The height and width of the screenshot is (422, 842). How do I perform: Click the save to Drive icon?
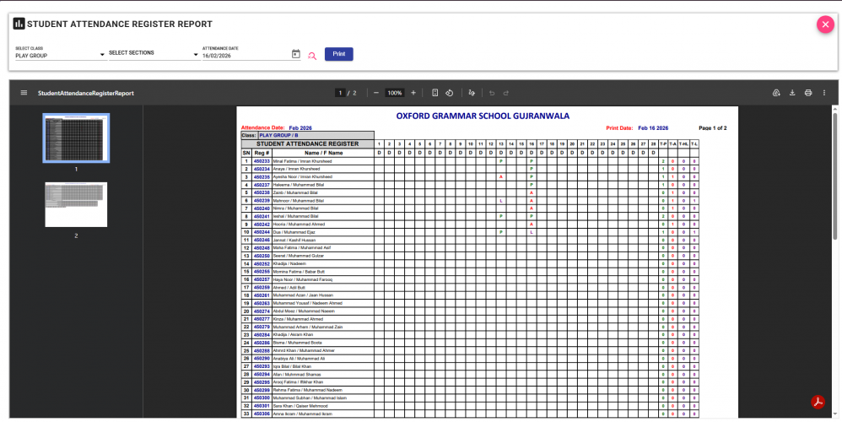click(x=776, y=93)
